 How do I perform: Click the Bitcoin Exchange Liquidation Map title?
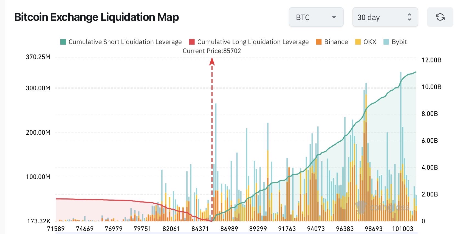(97, 17)
